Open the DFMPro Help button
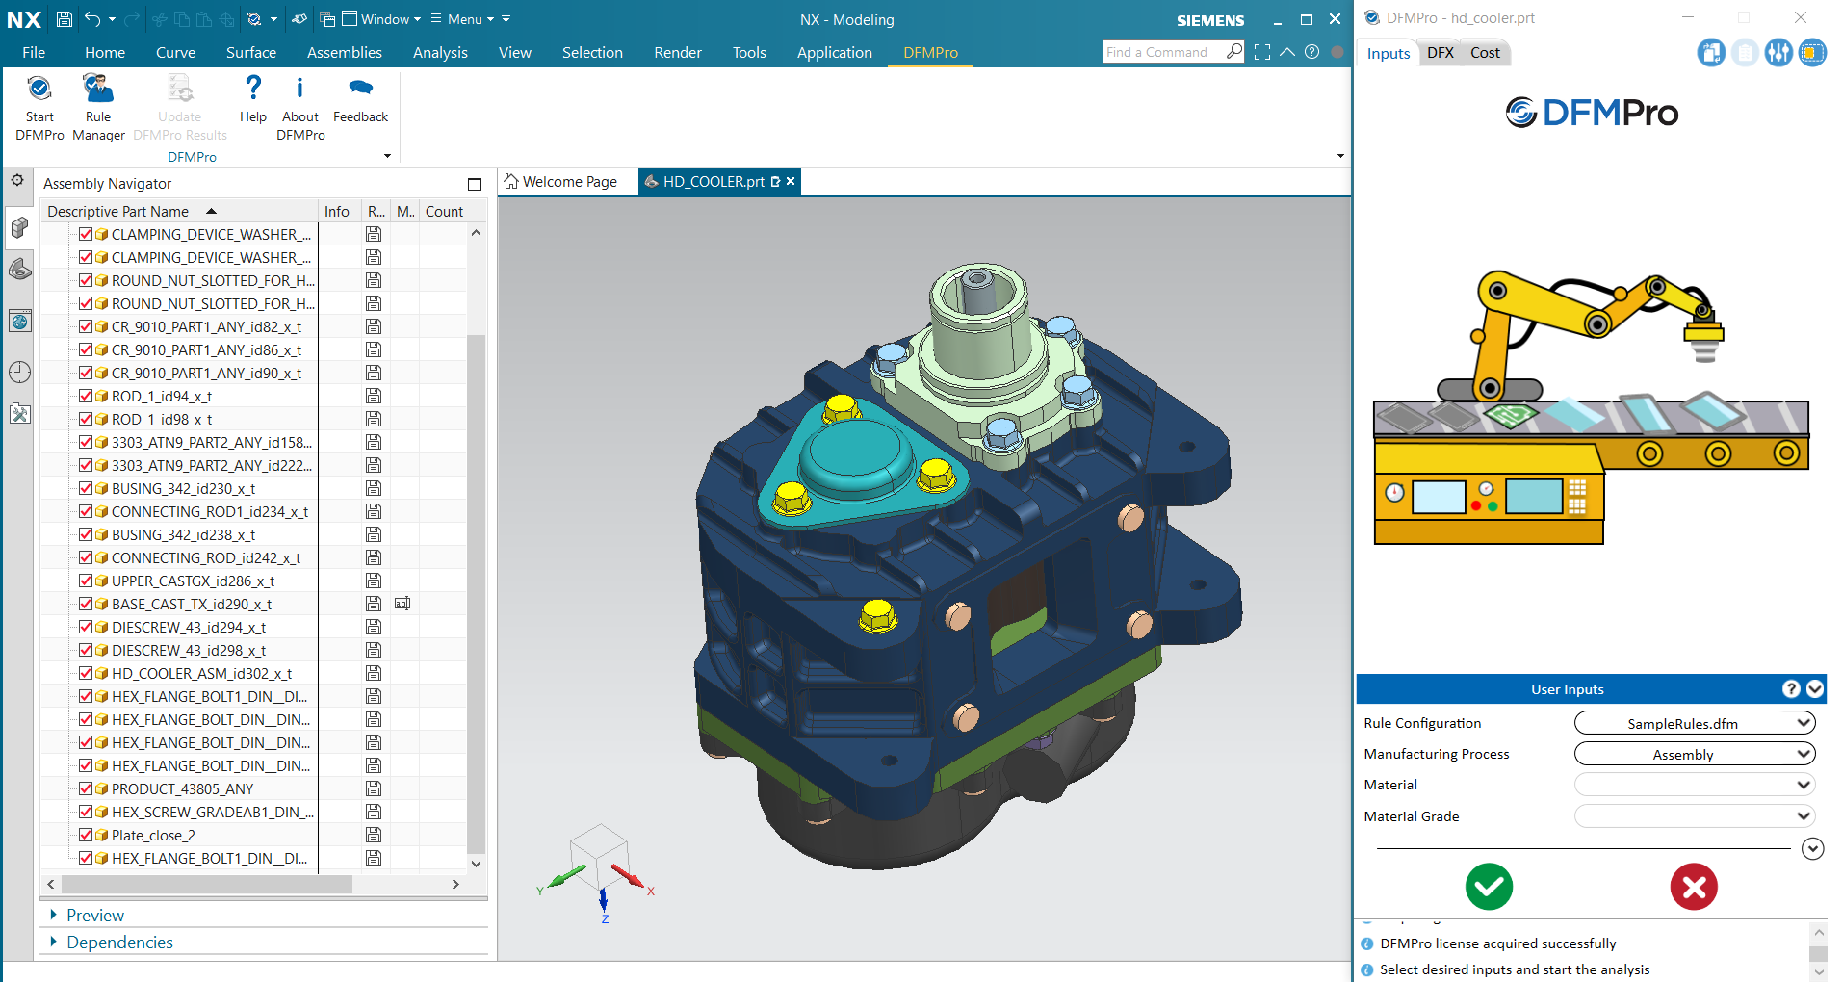Viewport: 1843px width, 982px height. tap(253, 99)
